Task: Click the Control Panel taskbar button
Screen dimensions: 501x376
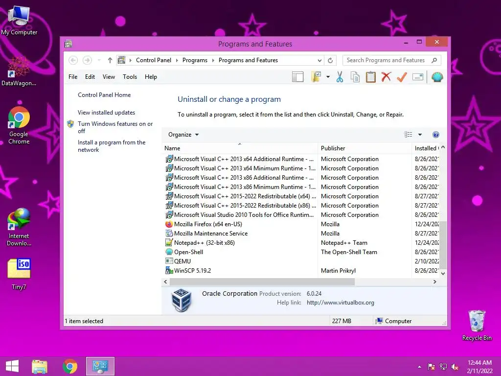Action: 100,366
